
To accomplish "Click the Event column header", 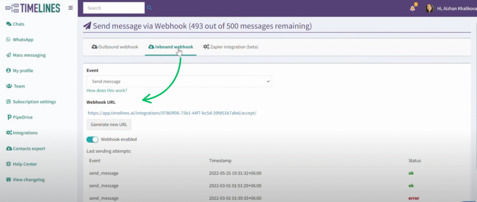I will tap(95, 161).
